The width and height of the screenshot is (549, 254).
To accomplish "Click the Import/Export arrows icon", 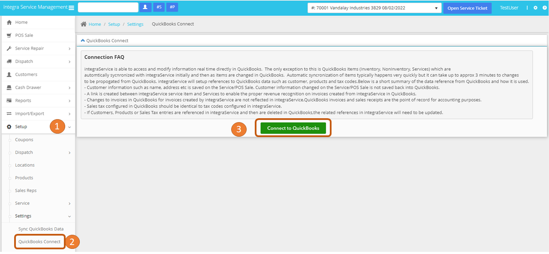I will (x=9, y=114).
